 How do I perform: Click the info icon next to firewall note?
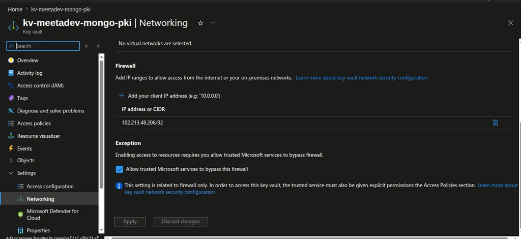coord(119,186)
